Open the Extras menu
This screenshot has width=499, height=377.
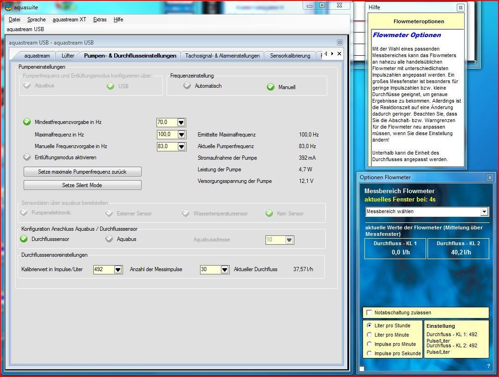(100, 19)
